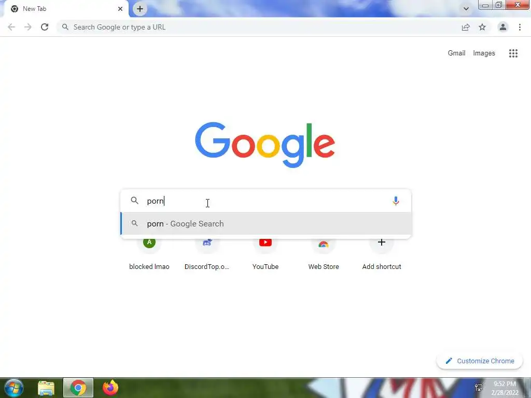Click the Customize Chrome button
Viewport: 531px width, 398px height.
click(x=480, y=361)
